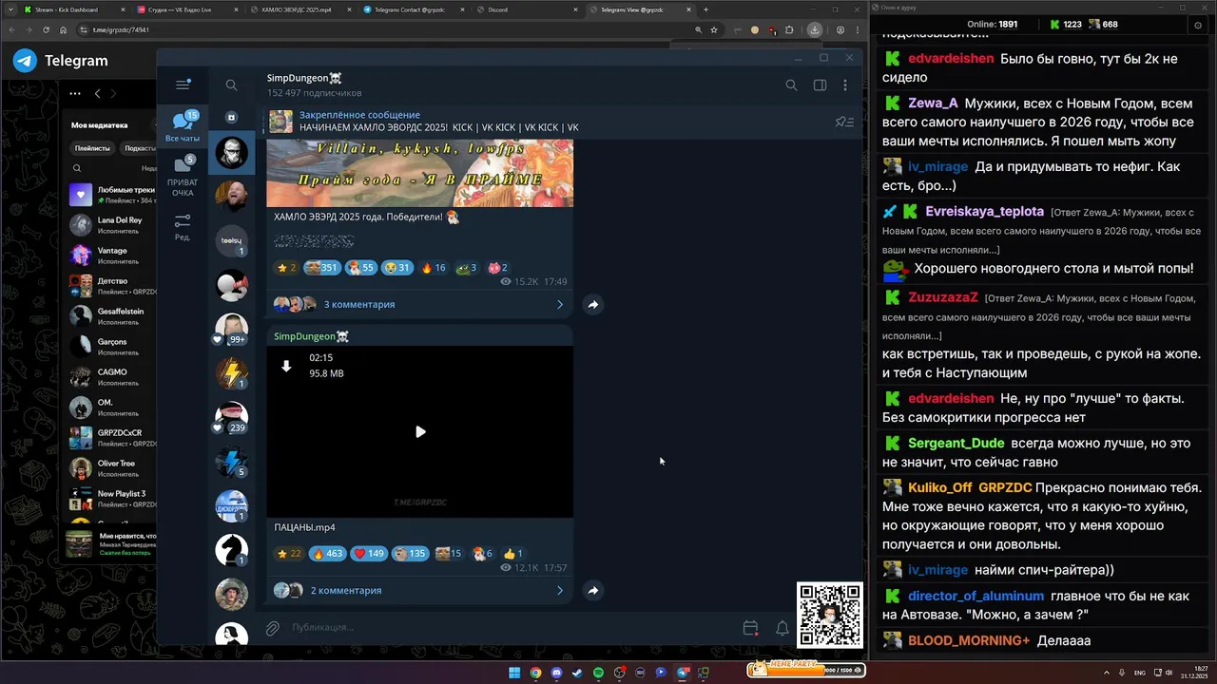
Task: Toggle the fire 16 reaction on first post
Action: click(x=433, y=268)
